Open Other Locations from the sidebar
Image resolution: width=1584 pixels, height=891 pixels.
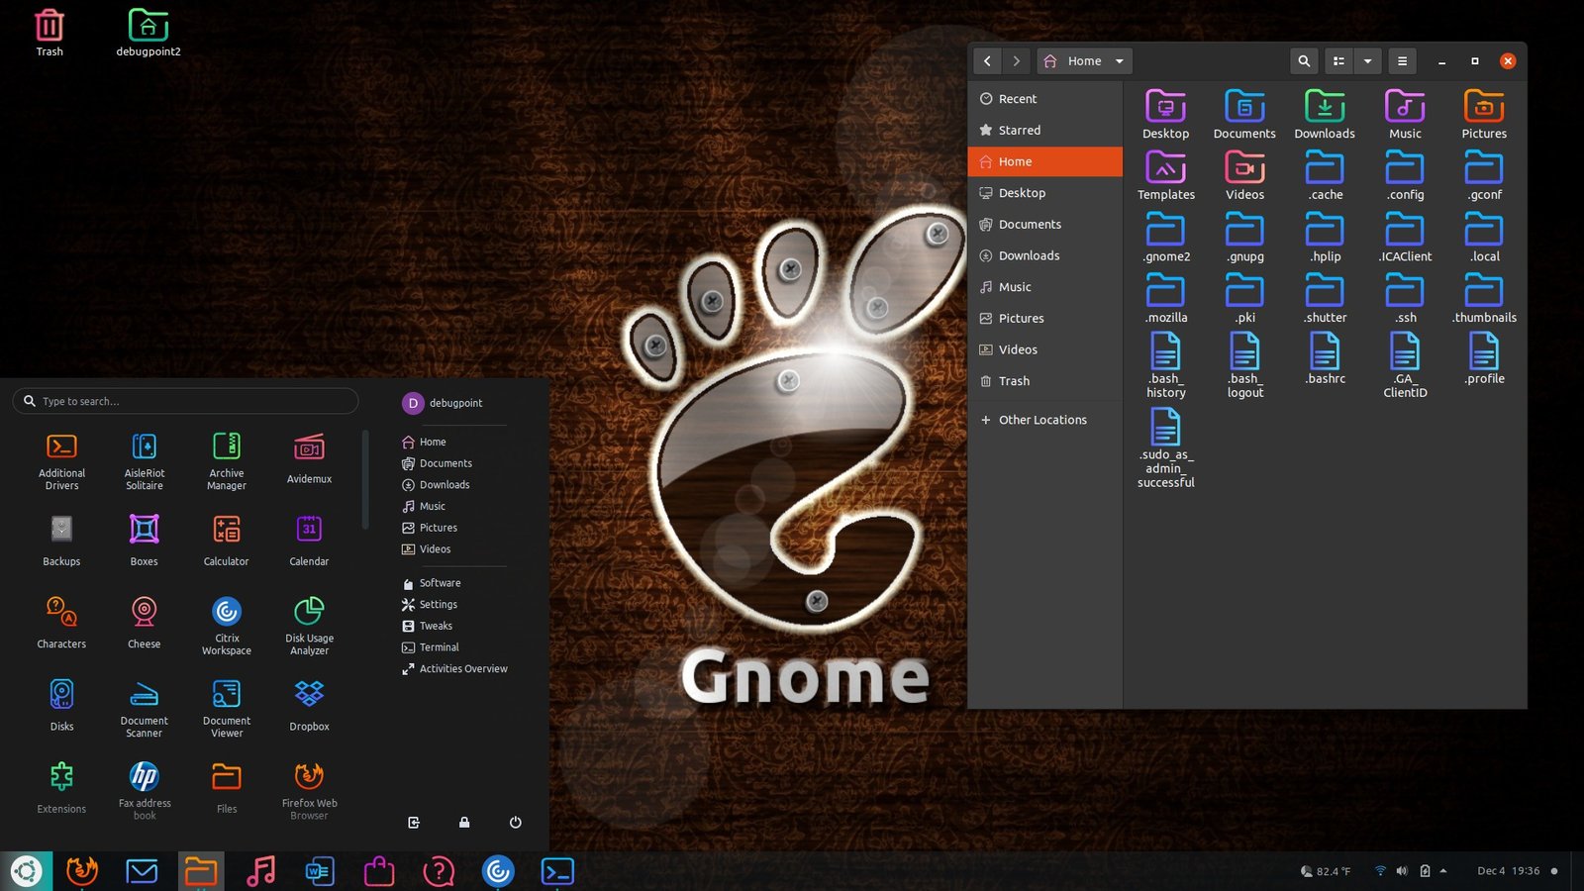[x=1041, y=420]
